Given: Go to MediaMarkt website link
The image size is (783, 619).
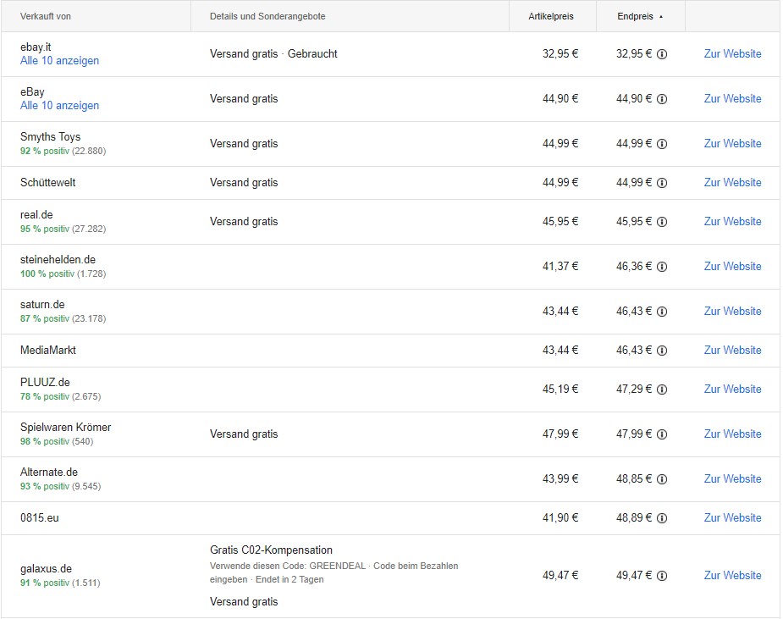Looking at the screenshot, I should pos(732,351).
